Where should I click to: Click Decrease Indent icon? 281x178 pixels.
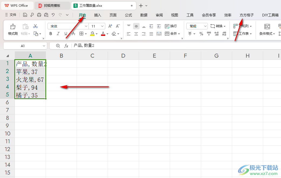(151, 26)
